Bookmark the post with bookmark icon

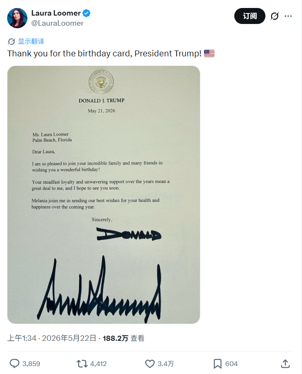[x=217, y=363]
